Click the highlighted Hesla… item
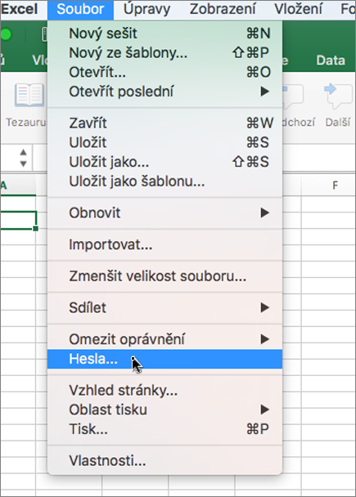The width and height of the screenshot is (356, 497). point(164,359)
